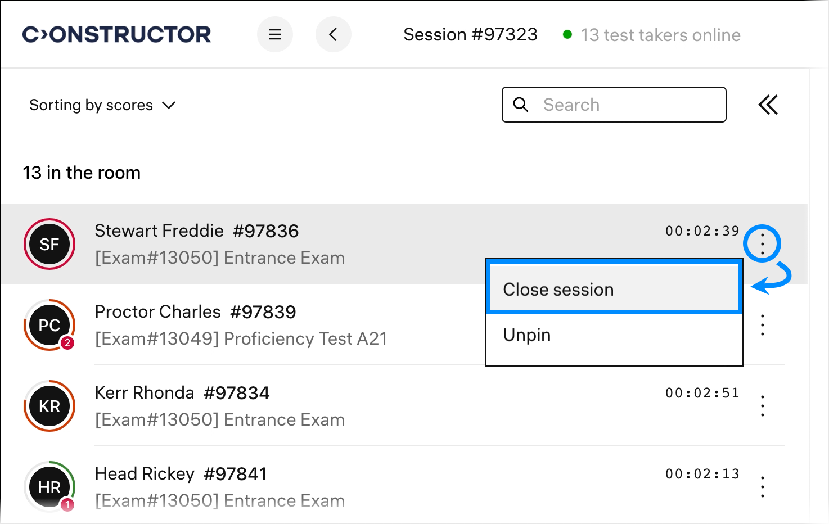Open options menu for Head Rickey

tap(762, 487)
